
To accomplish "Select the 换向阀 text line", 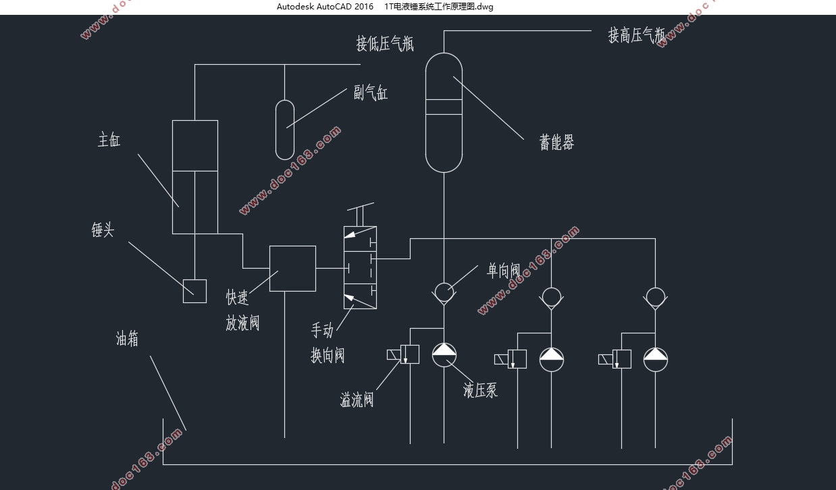I will click(328, 355).
